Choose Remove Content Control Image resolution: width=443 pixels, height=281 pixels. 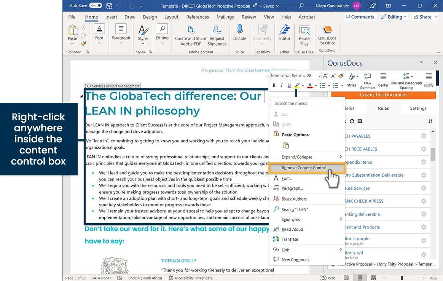tap(307, 168)
